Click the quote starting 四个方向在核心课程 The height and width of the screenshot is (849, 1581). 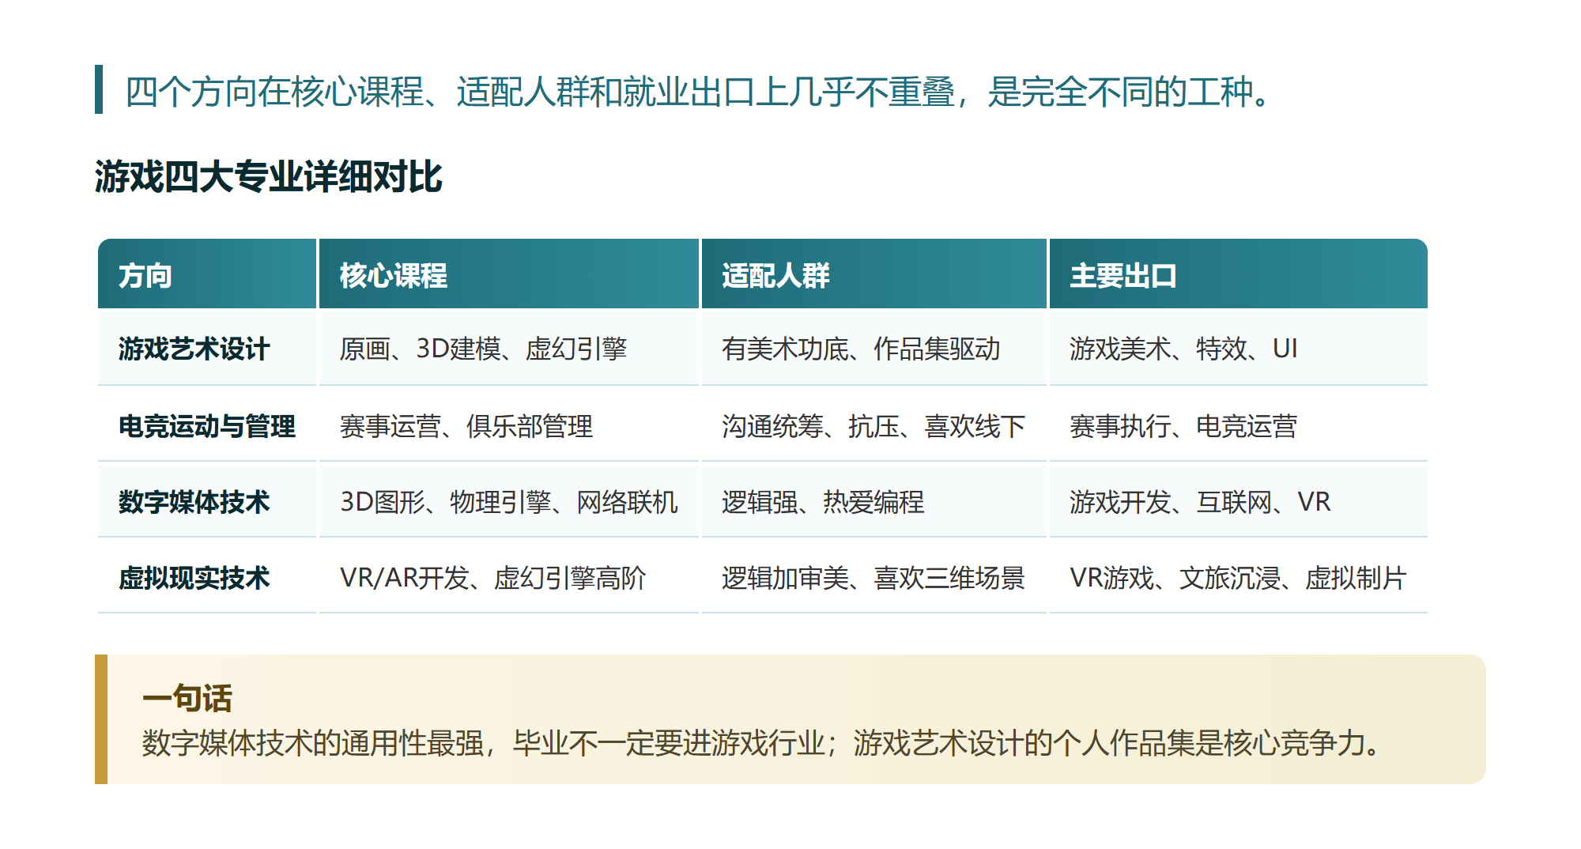(698, 92)
